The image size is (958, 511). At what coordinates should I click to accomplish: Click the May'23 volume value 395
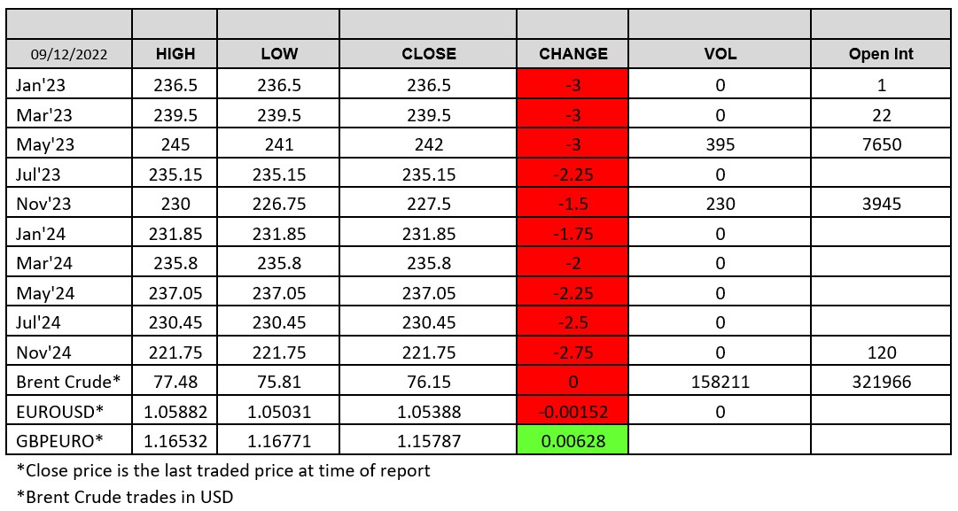(x=719, y=144)
